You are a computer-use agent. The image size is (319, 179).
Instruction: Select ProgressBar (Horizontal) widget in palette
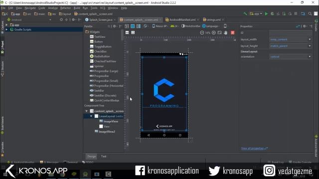107,86
